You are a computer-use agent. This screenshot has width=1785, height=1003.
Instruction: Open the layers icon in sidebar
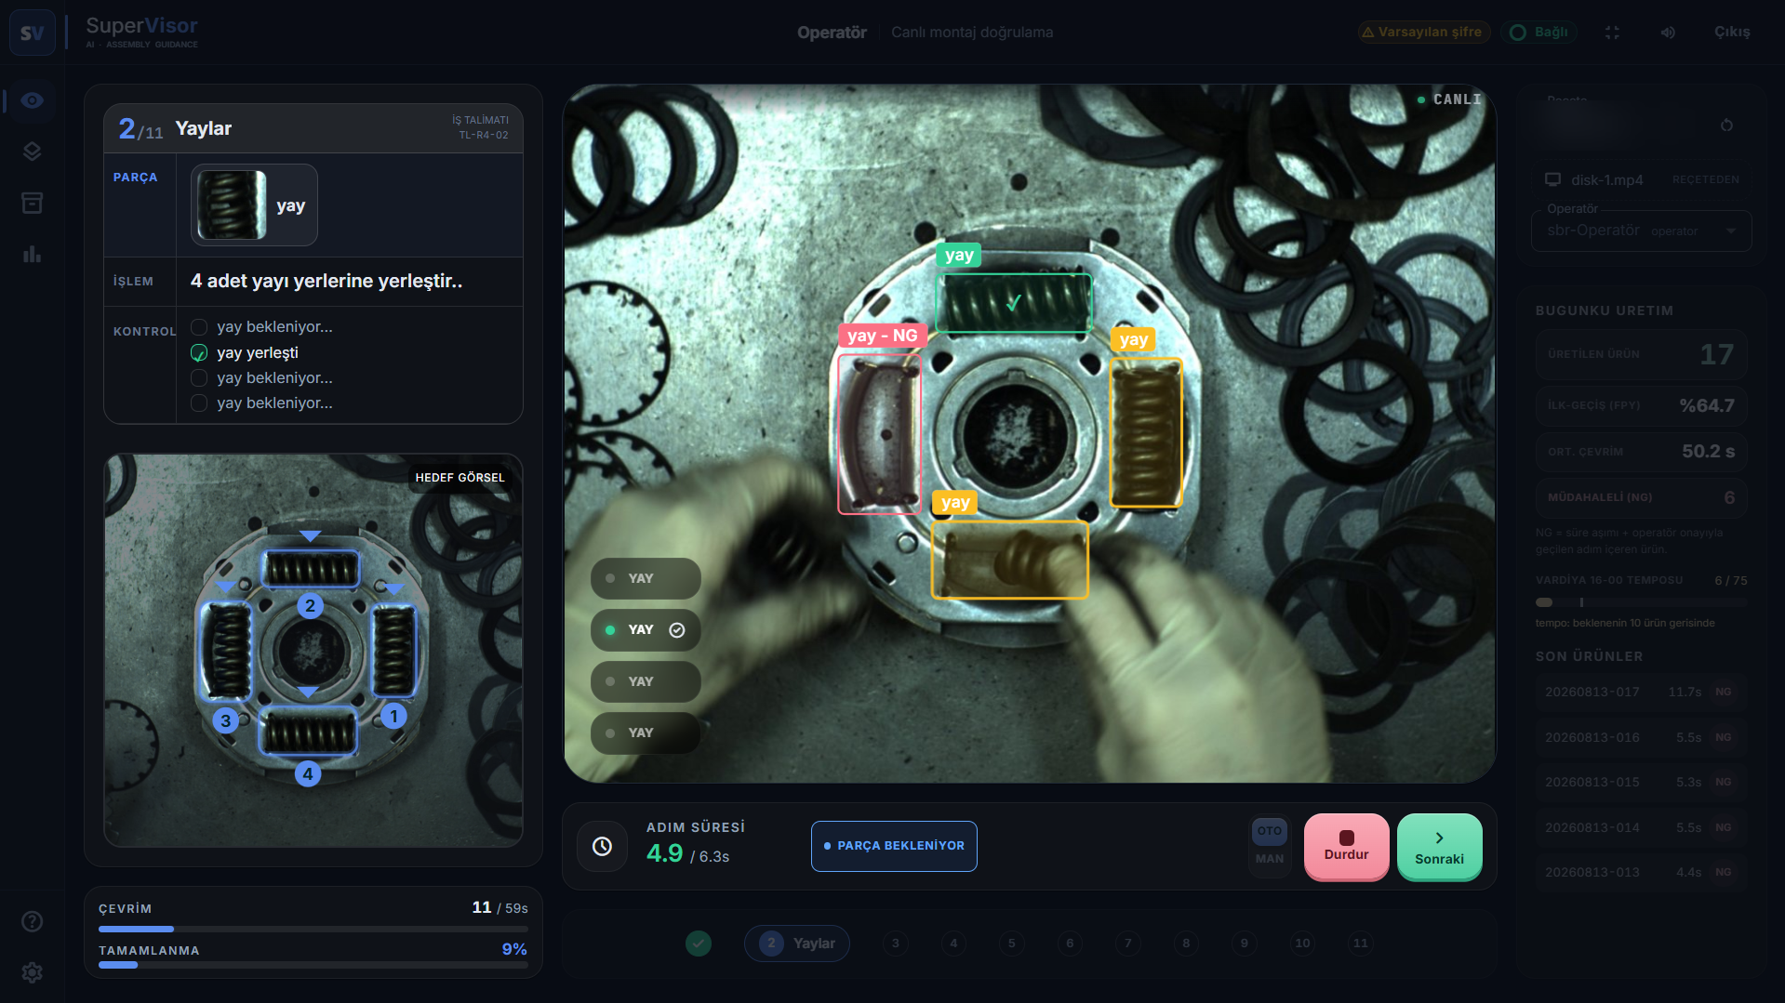(x=32, y=152)
